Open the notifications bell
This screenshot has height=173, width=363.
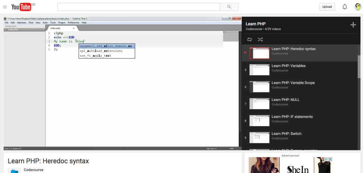(345, 7)
